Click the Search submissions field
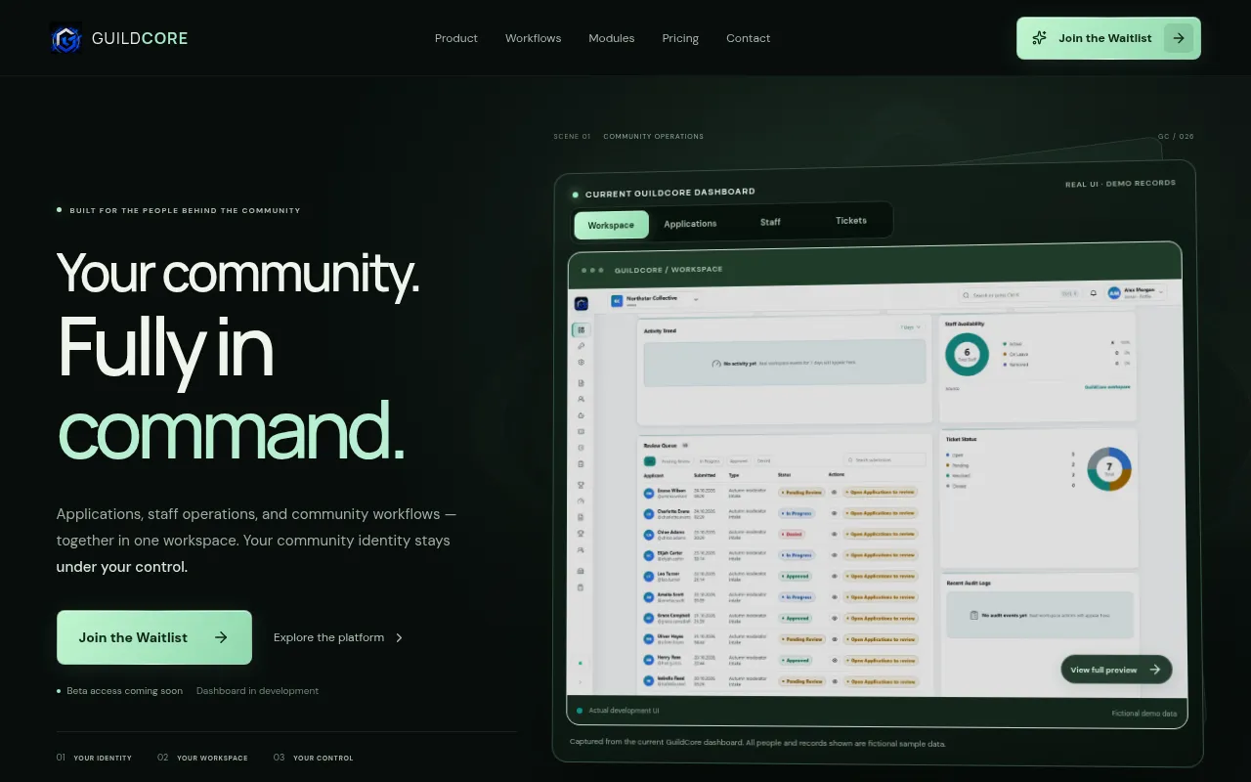This screenshot has width=1251, height=782. pyautogui.click(x=884, y=459)
